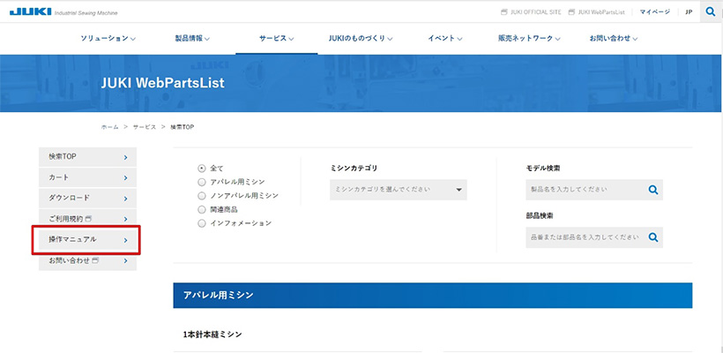Click the JUKI logo in the header

coord(31,12)
